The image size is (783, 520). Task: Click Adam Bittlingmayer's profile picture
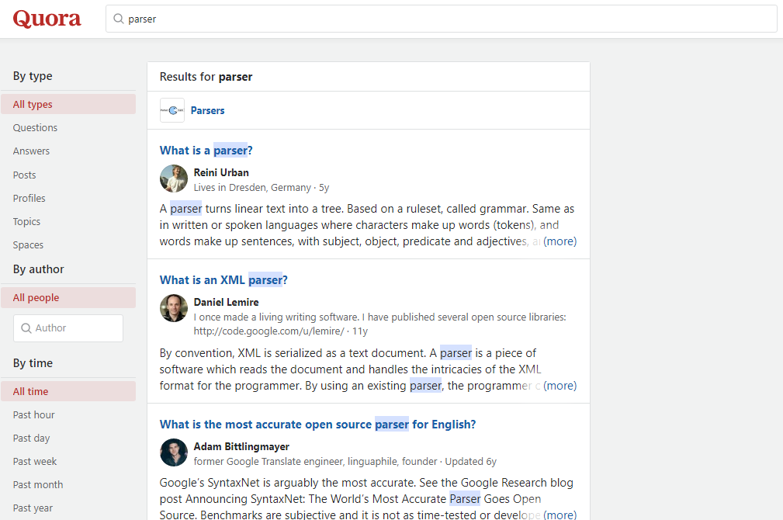click(173, 452)
